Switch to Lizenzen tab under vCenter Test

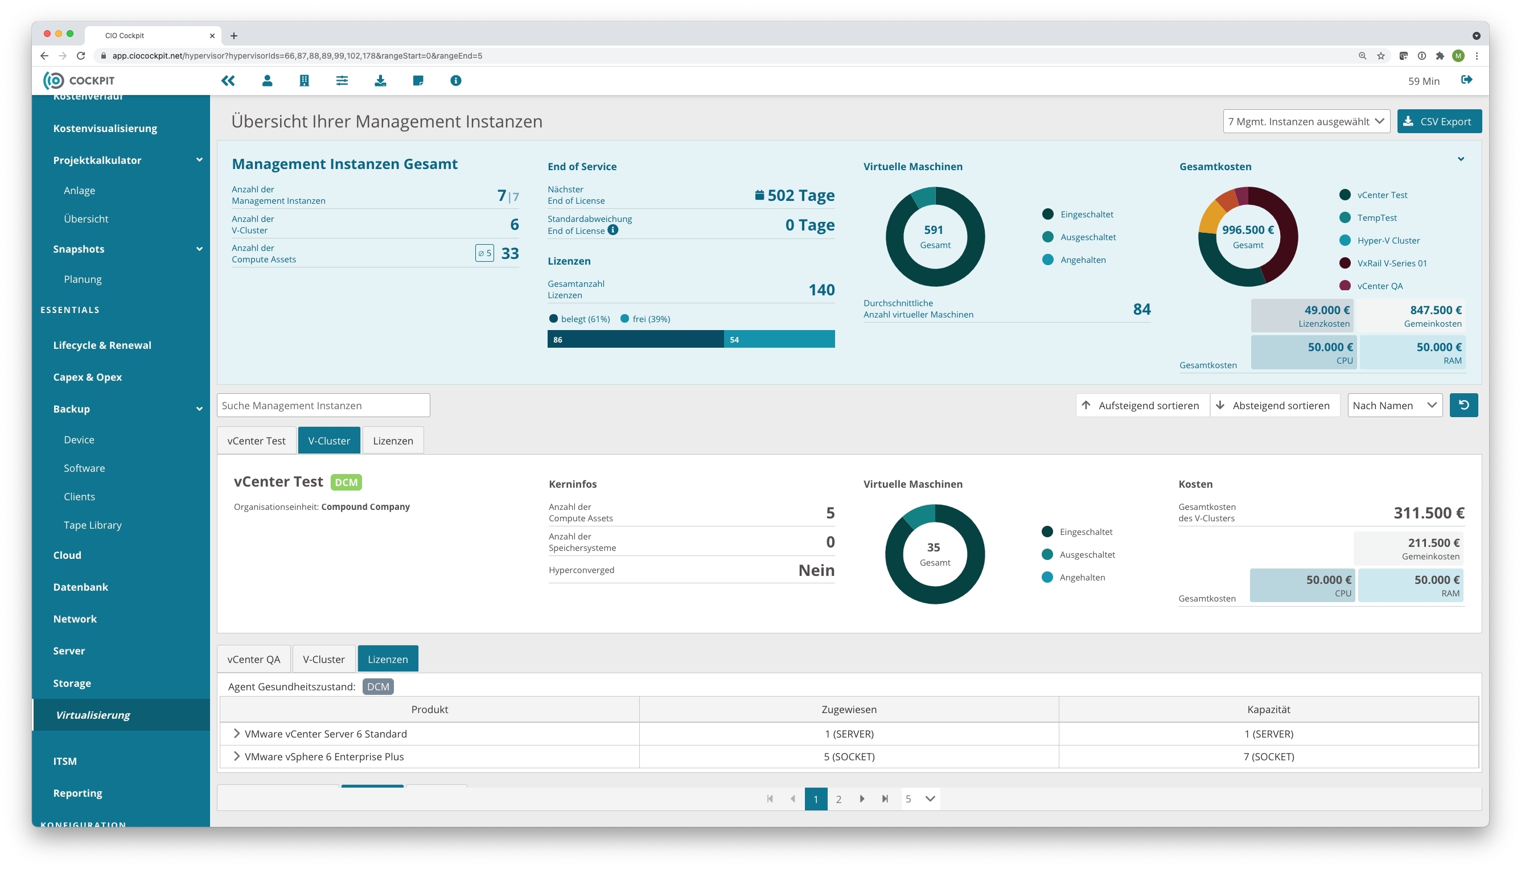point(393,440)
